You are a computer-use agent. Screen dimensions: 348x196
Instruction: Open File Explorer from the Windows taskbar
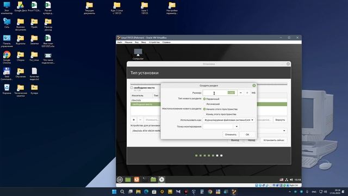pos(138,192)
